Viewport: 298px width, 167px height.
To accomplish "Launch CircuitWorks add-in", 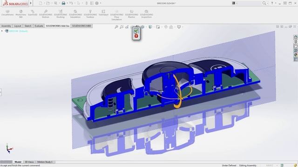I will 7,13.
